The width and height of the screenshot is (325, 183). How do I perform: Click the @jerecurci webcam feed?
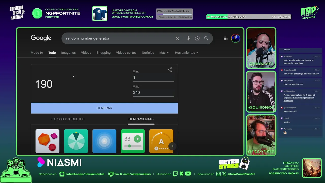click(x=261, y=48)
